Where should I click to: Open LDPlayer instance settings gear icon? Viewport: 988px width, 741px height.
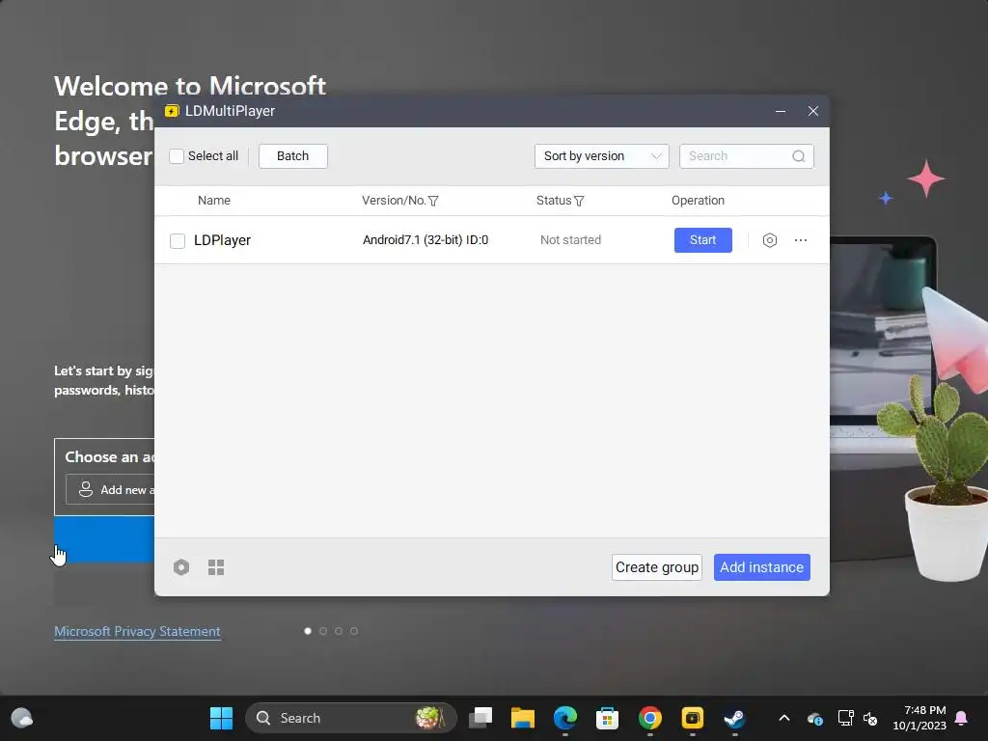(x=769, y=240)
